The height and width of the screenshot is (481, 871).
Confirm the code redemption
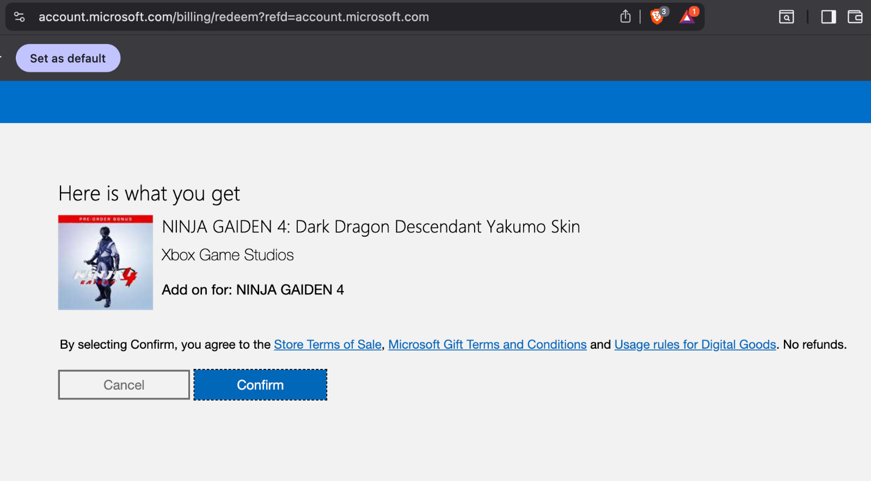tap(260, 385)
